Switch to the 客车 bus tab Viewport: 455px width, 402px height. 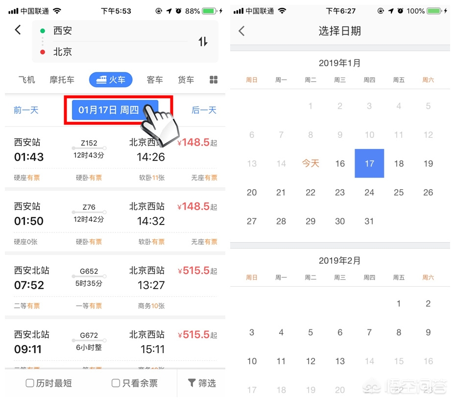tap(155, 79)
